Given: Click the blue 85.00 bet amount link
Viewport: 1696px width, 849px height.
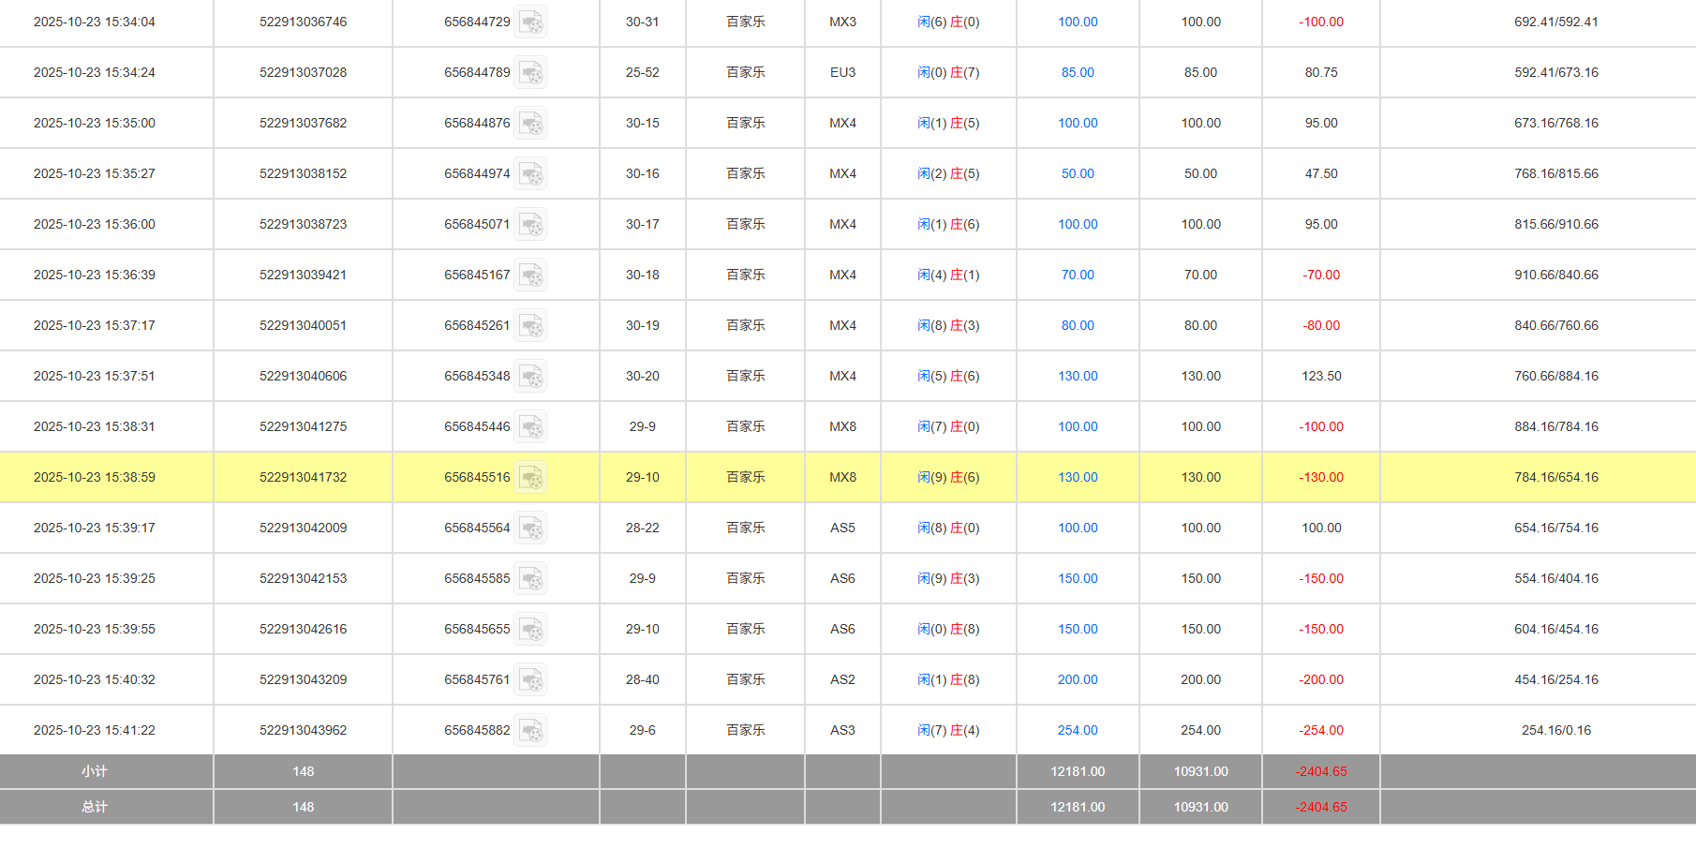Looking at the screenshot, I should pyautogui.click(x=1078, y=72).
